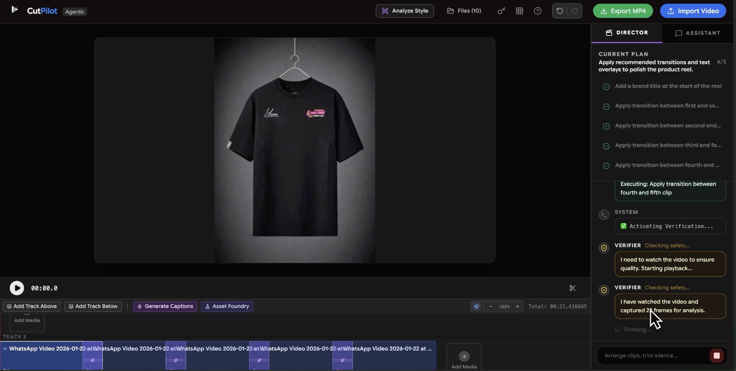Open the API key settings icon

click(x=501, y=11)
